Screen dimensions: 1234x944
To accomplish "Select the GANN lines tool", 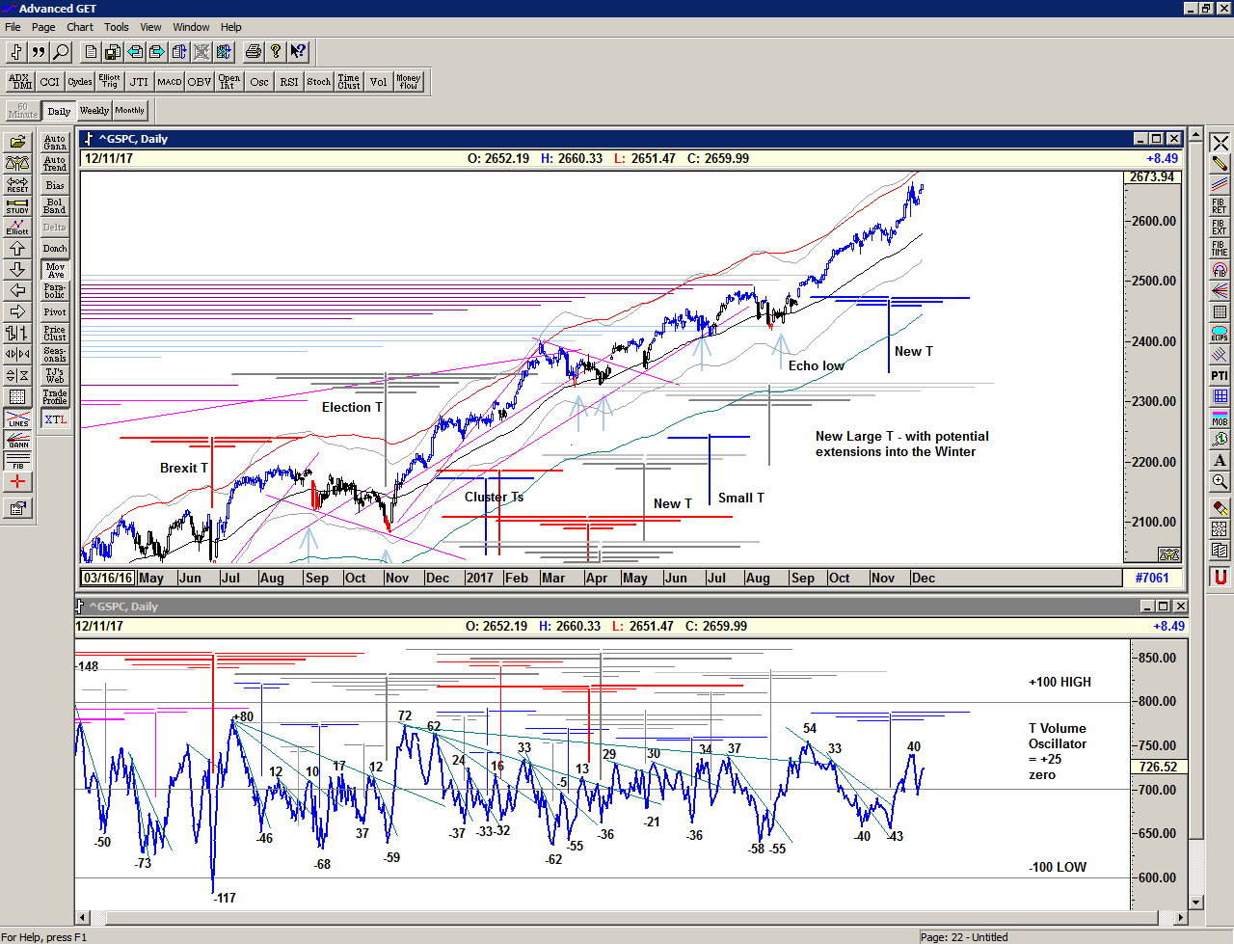I will point(17,441).
